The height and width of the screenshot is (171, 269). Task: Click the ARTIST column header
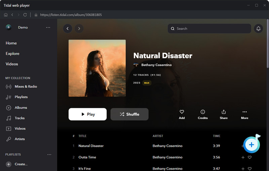[158, 136]
